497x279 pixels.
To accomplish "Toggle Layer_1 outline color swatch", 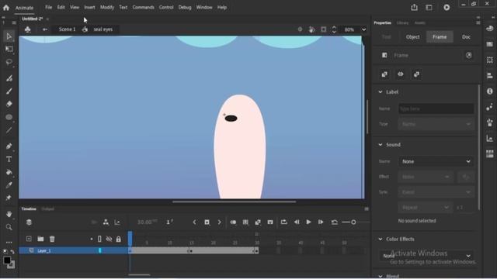I will pos(100,250).
